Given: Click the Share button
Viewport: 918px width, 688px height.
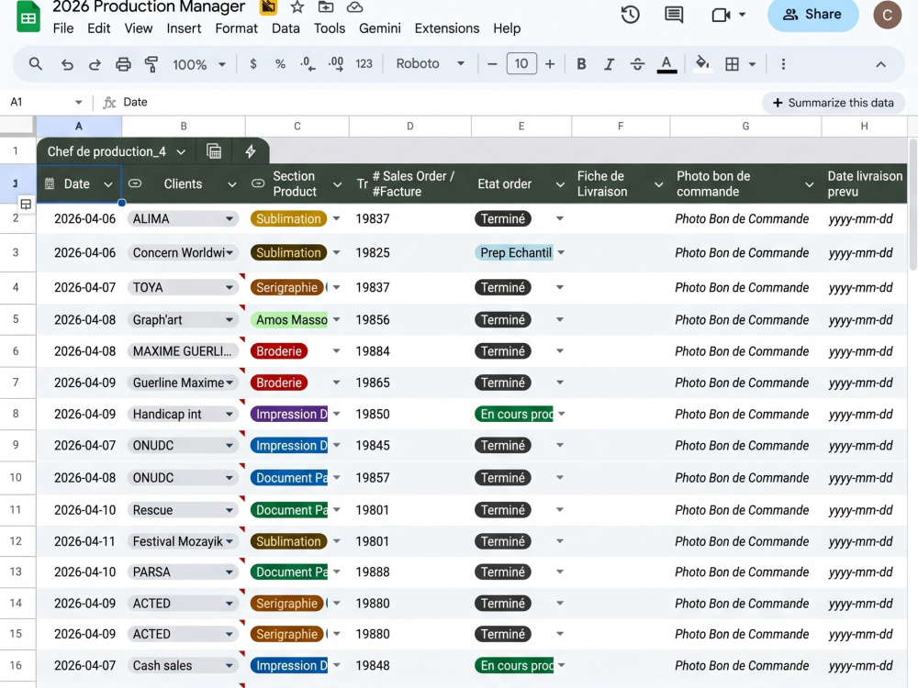Looking at the screenshot, I should click(812, 15).
